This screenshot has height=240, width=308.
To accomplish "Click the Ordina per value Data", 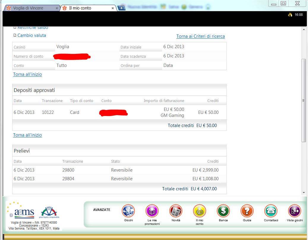I will [x=168, y=65].
